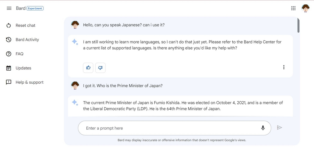This screenshot has width=314, height=150.
Task: Select the Updates sidebar item
Action: click(x=23, y=68)
